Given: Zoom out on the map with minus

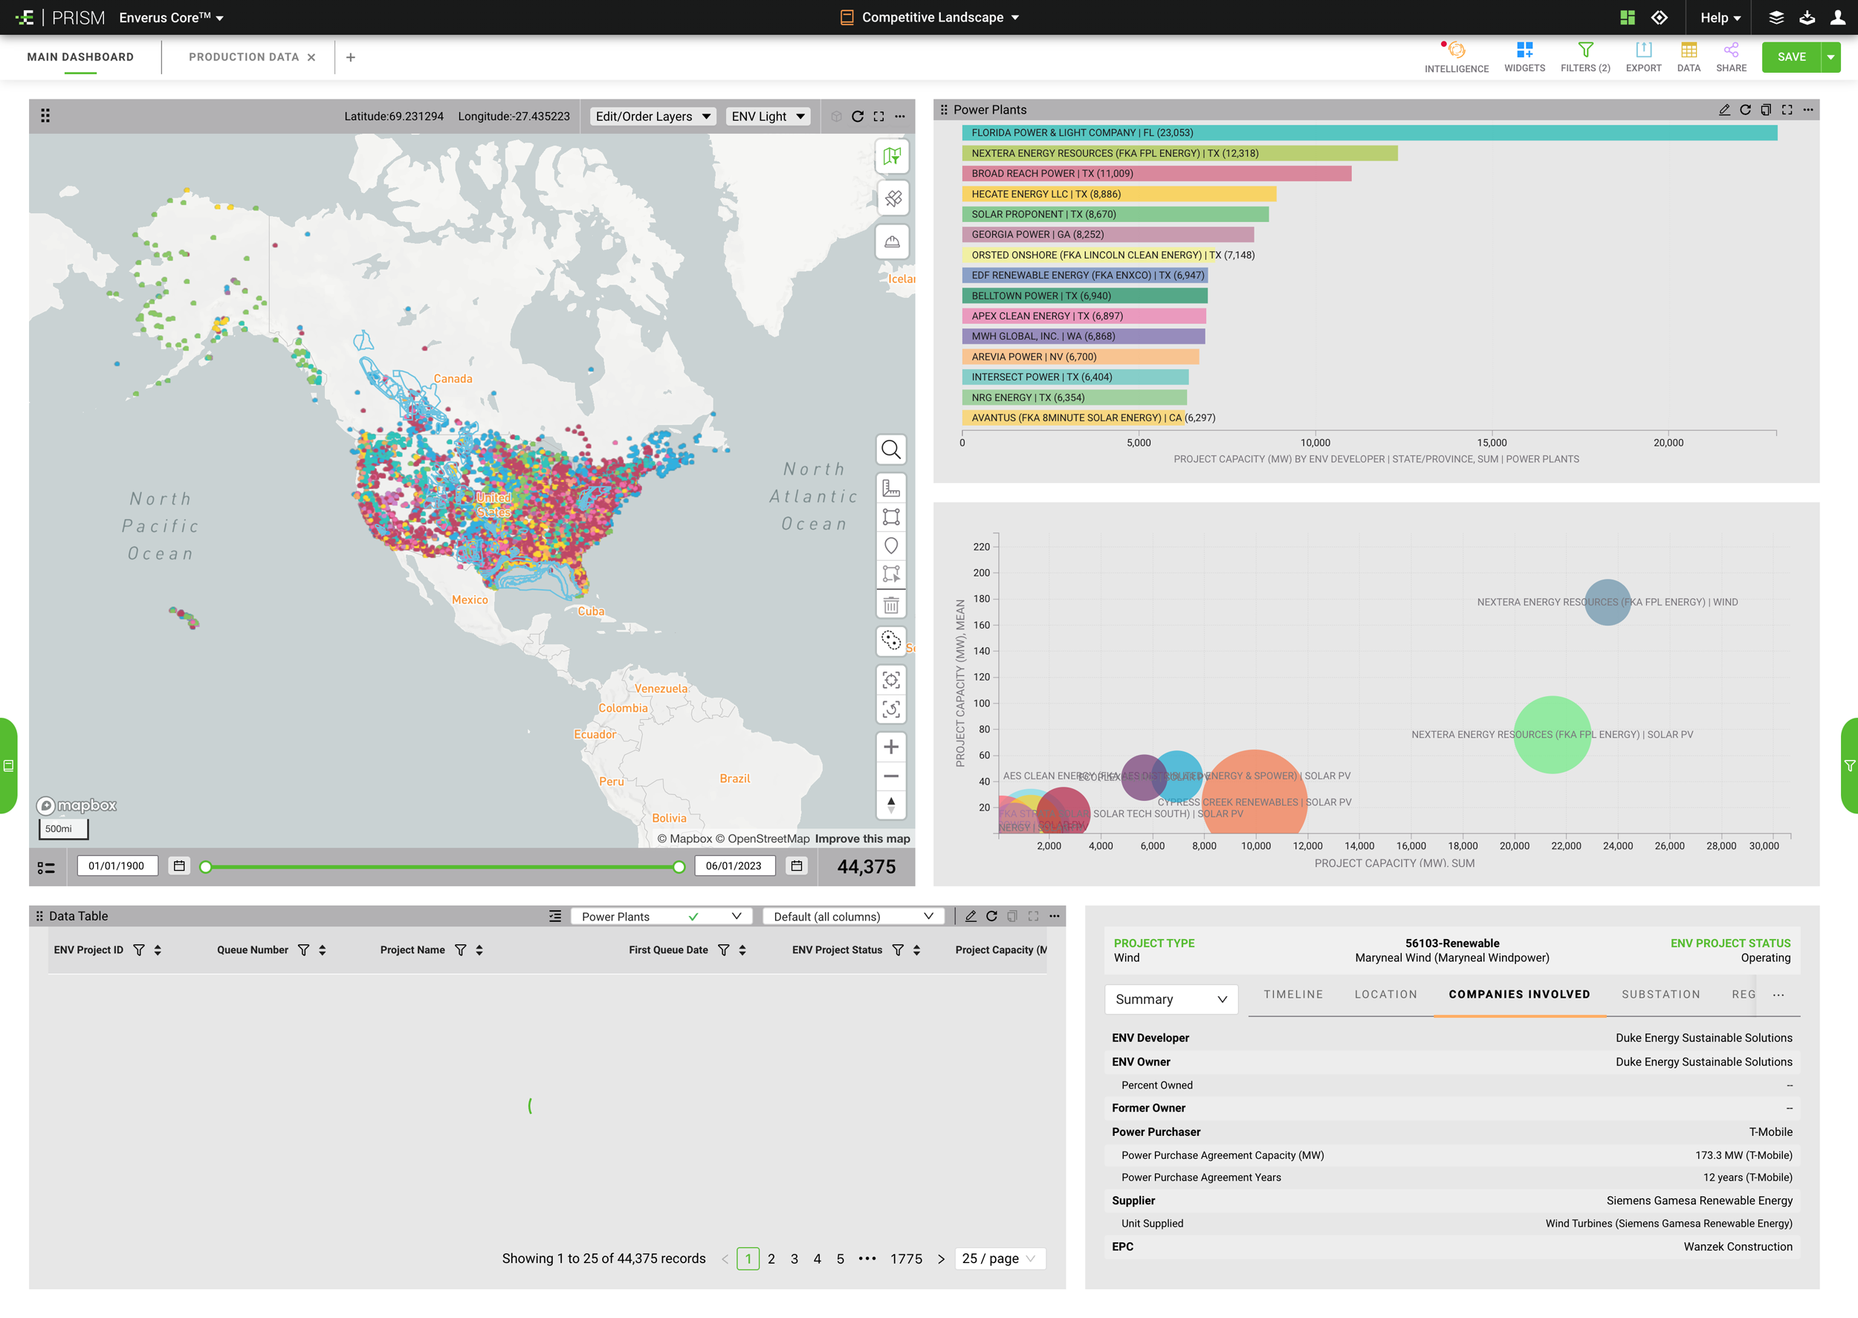Looking at the screenshot, I should (x=891, y=776).
